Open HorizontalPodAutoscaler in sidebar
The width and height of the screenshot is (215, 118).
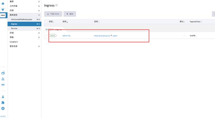coord(24,19)
